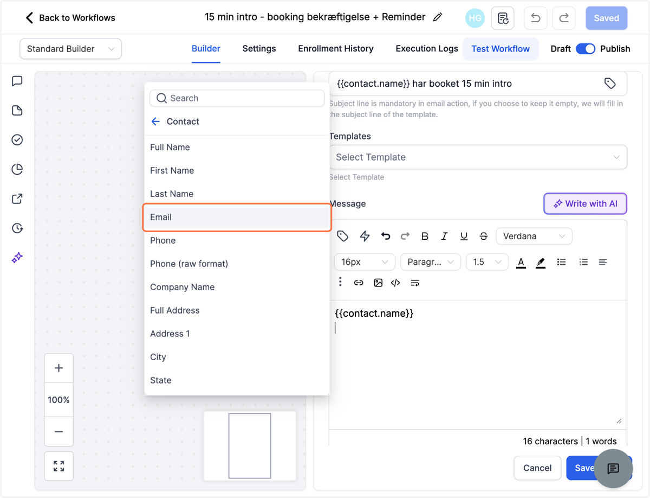Screen dimensions: 650x498
Task: Apply italic formatting in message editor
Action: [444, 236]
